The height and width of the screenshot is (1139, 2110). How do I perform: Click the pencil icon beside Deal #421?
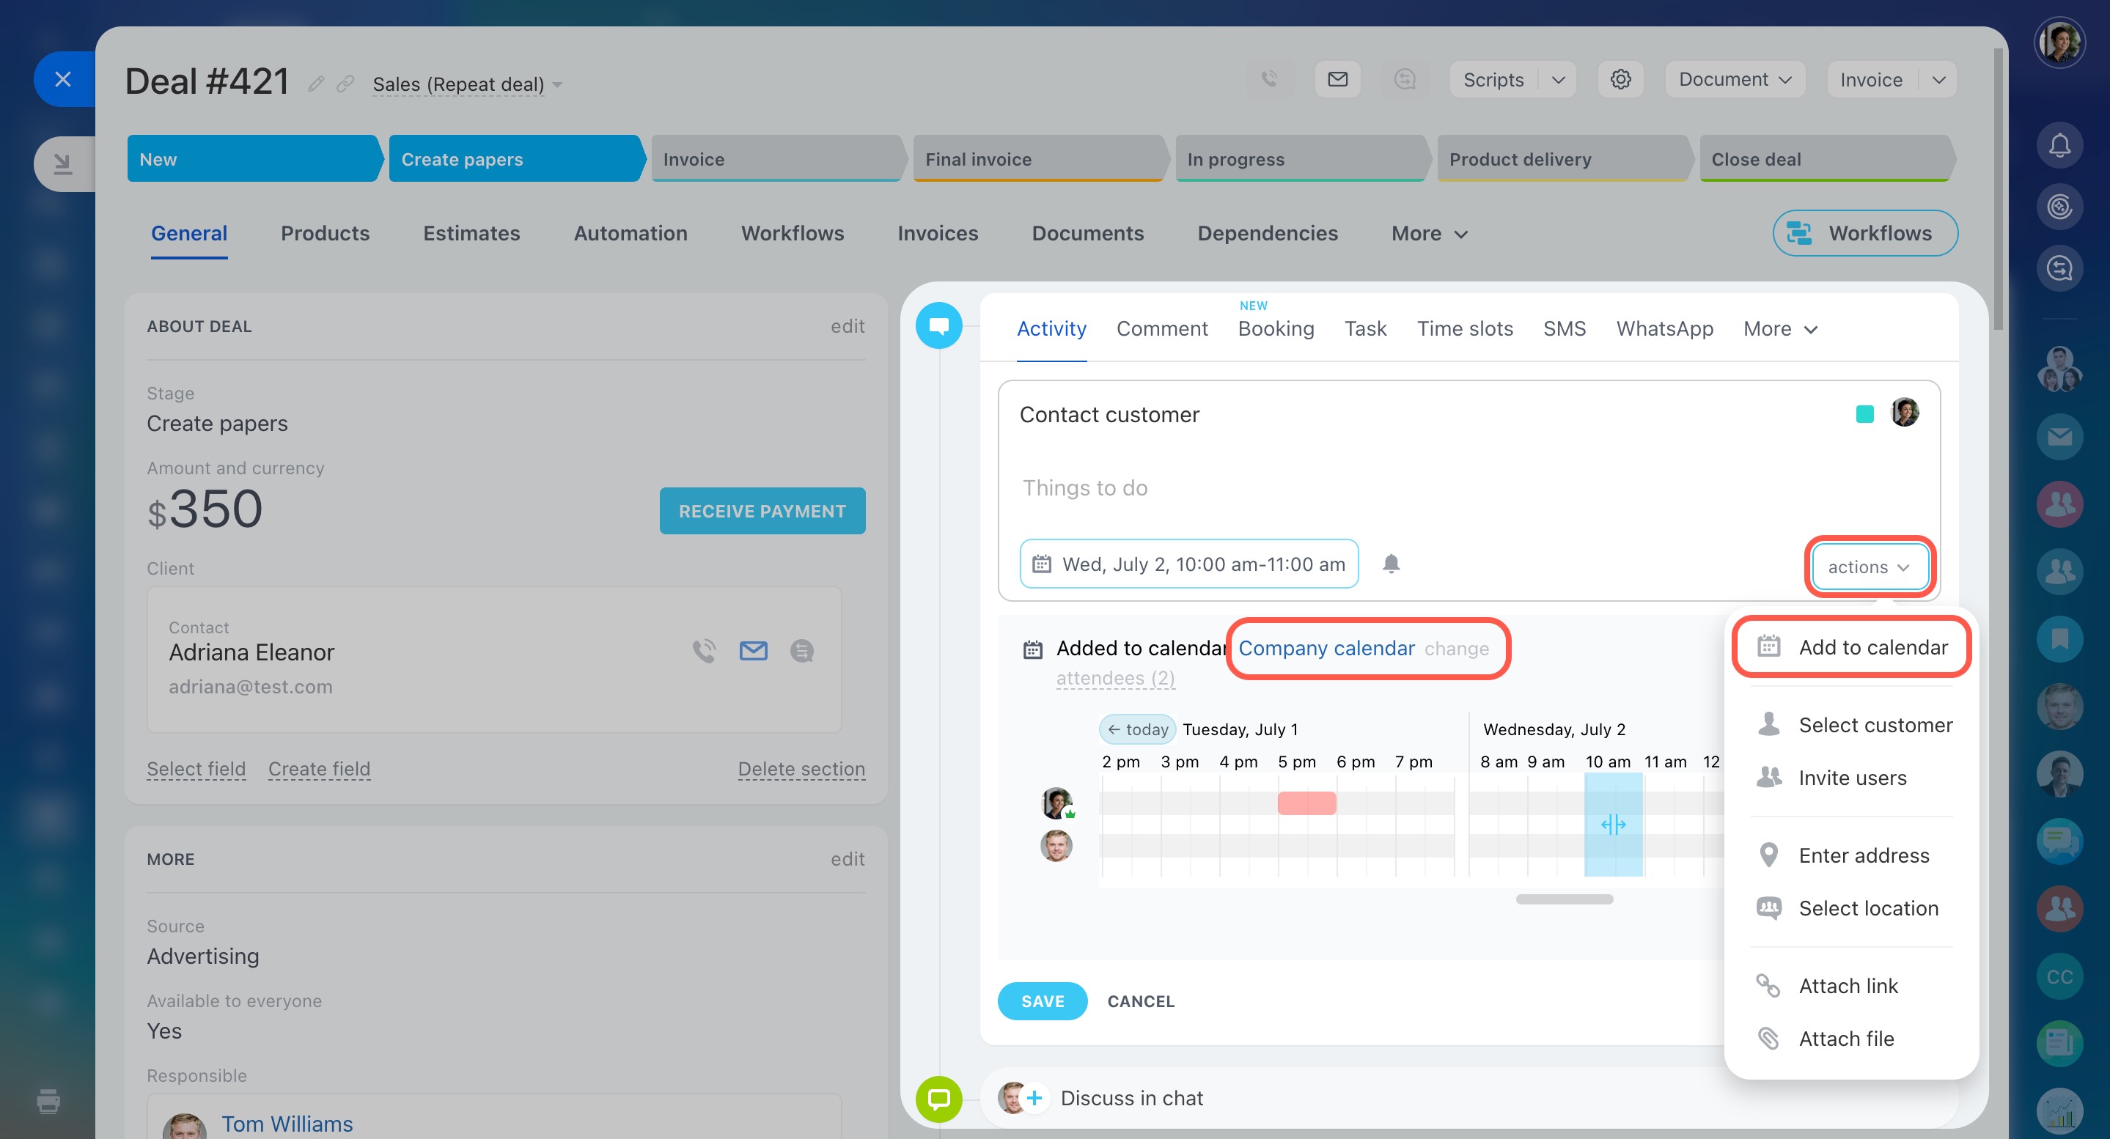coord(316,84)
